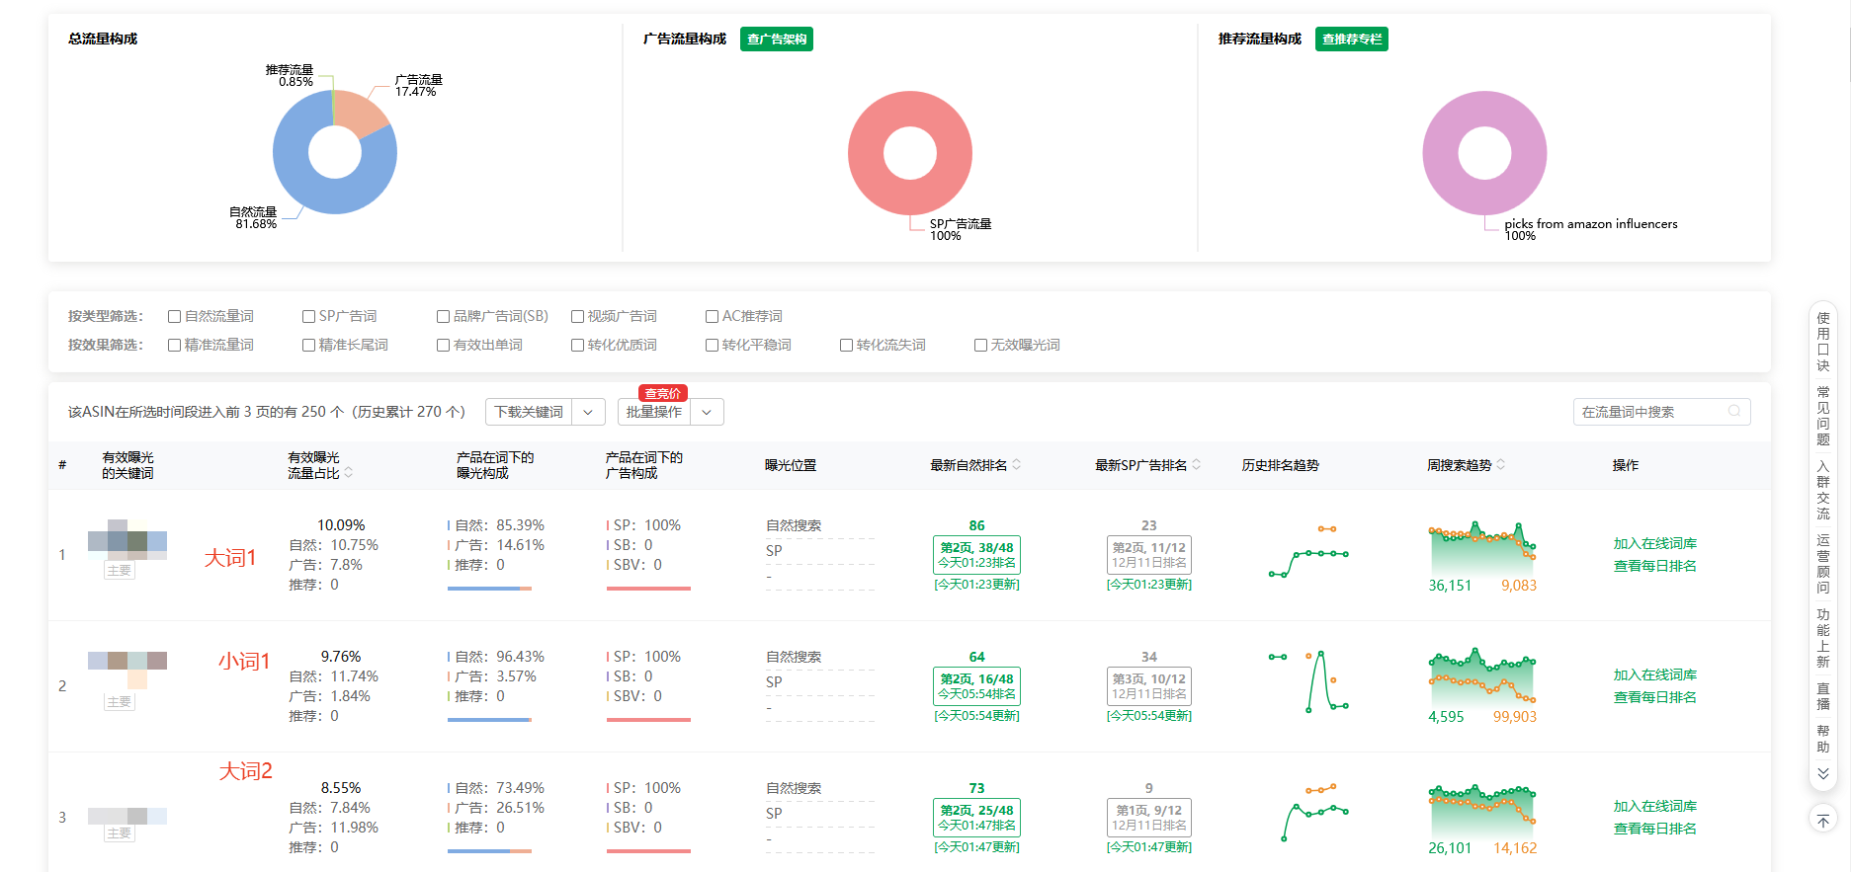Click the green 查广告架构 button
Image resolution: width=1851 pixels, height=872 pixels.
pyautogui.click(x=777, y=40)
